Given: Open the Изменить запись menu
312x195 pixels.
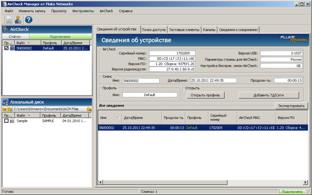Looking at the screenshot, I should (32, 11).
